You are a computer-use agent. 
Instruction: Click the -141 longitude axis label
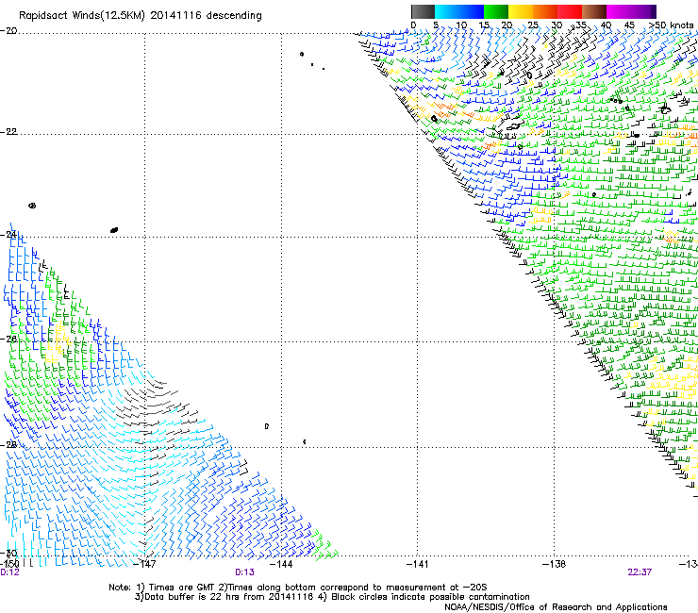pyautogui.click(x=418, y=564)
